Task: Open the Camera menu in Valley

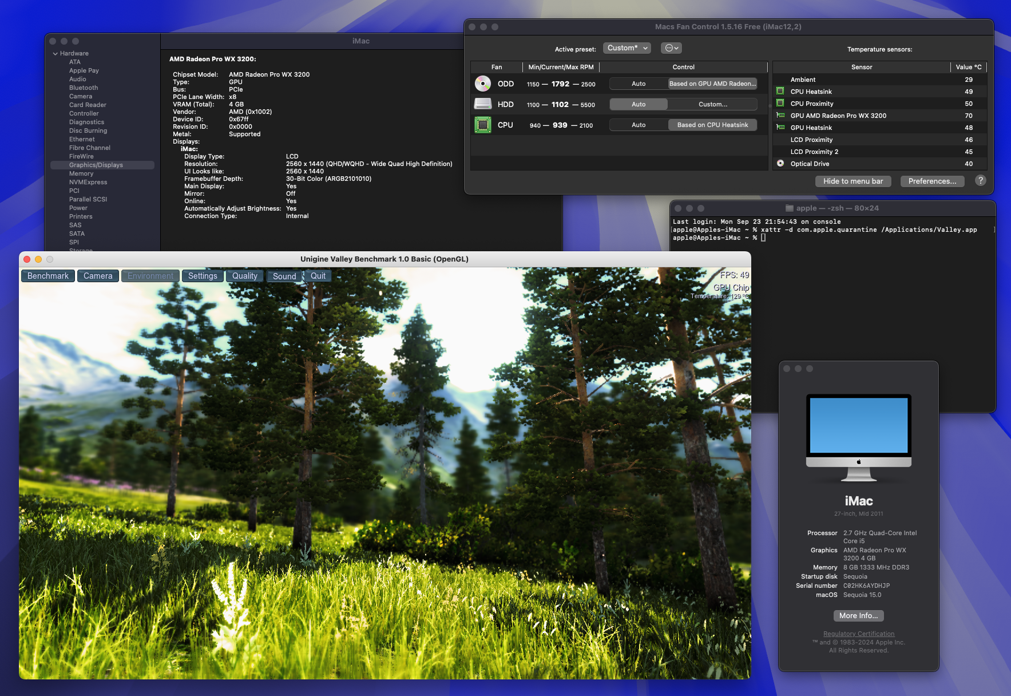Action: [x=98, y=276]
